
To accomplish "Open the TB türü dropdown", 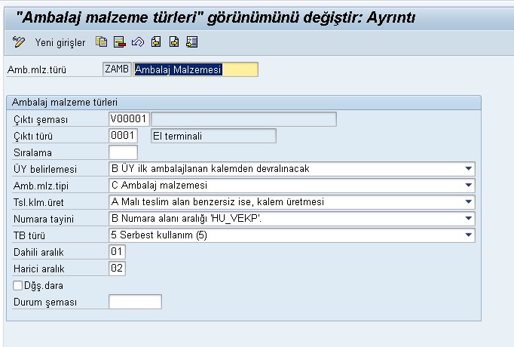I will pos(469,235).
